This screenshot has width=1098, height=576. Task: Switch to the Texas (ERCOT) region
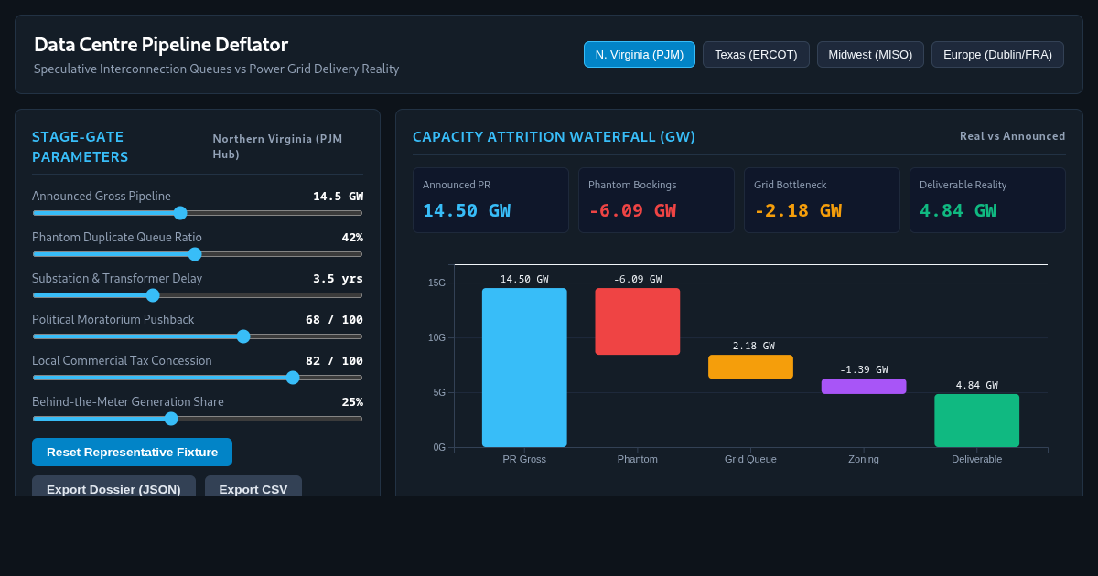tap(756, 54)
